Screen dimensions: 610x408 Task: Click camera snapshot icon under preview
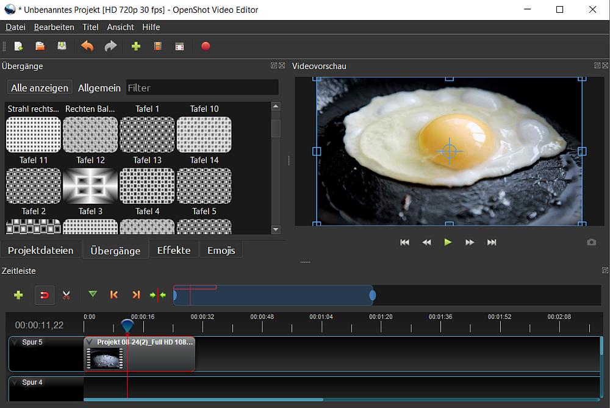tap(591, 242)
